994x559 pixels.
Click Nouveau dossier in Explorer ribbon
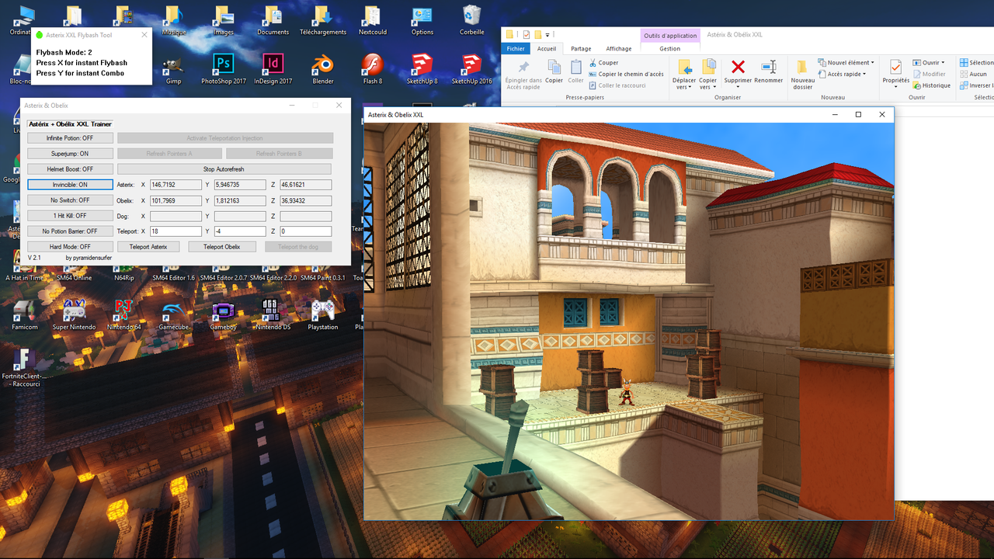point(803,74)
